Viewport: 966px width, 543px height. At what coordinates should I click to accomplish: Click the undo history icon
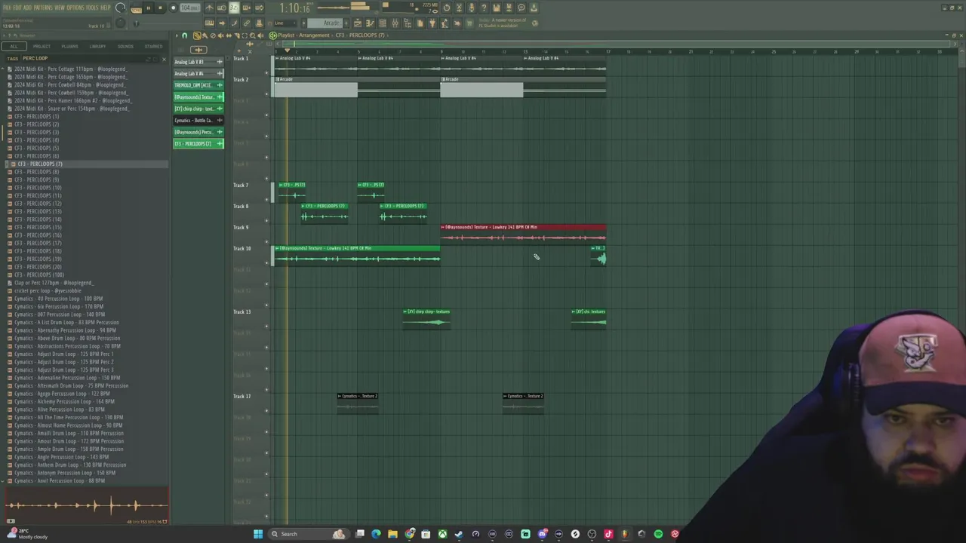tap(447, 8)
